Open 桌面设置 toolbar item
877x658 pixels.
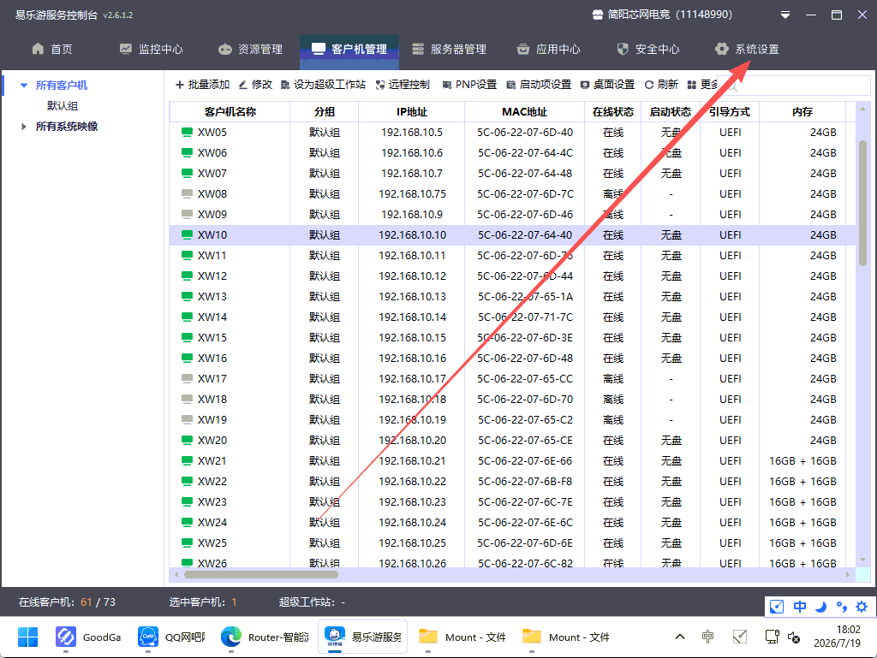pyautogui.click(x=607, y=85)
